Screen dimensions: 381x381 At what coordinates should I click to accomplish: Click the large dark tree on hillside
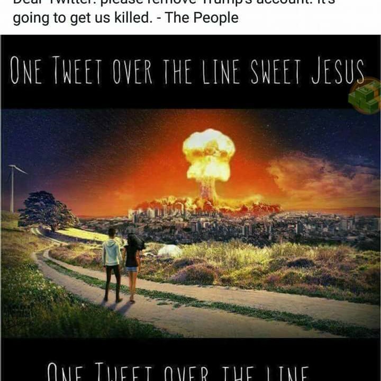coord(48,211)
